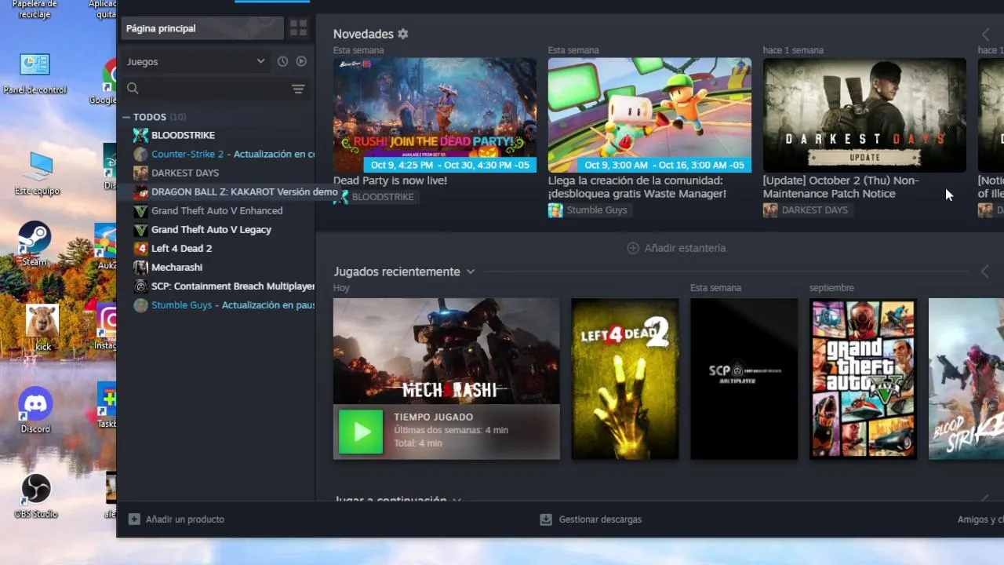Toggle the ready-to-play filter icon

pos(301,61)
